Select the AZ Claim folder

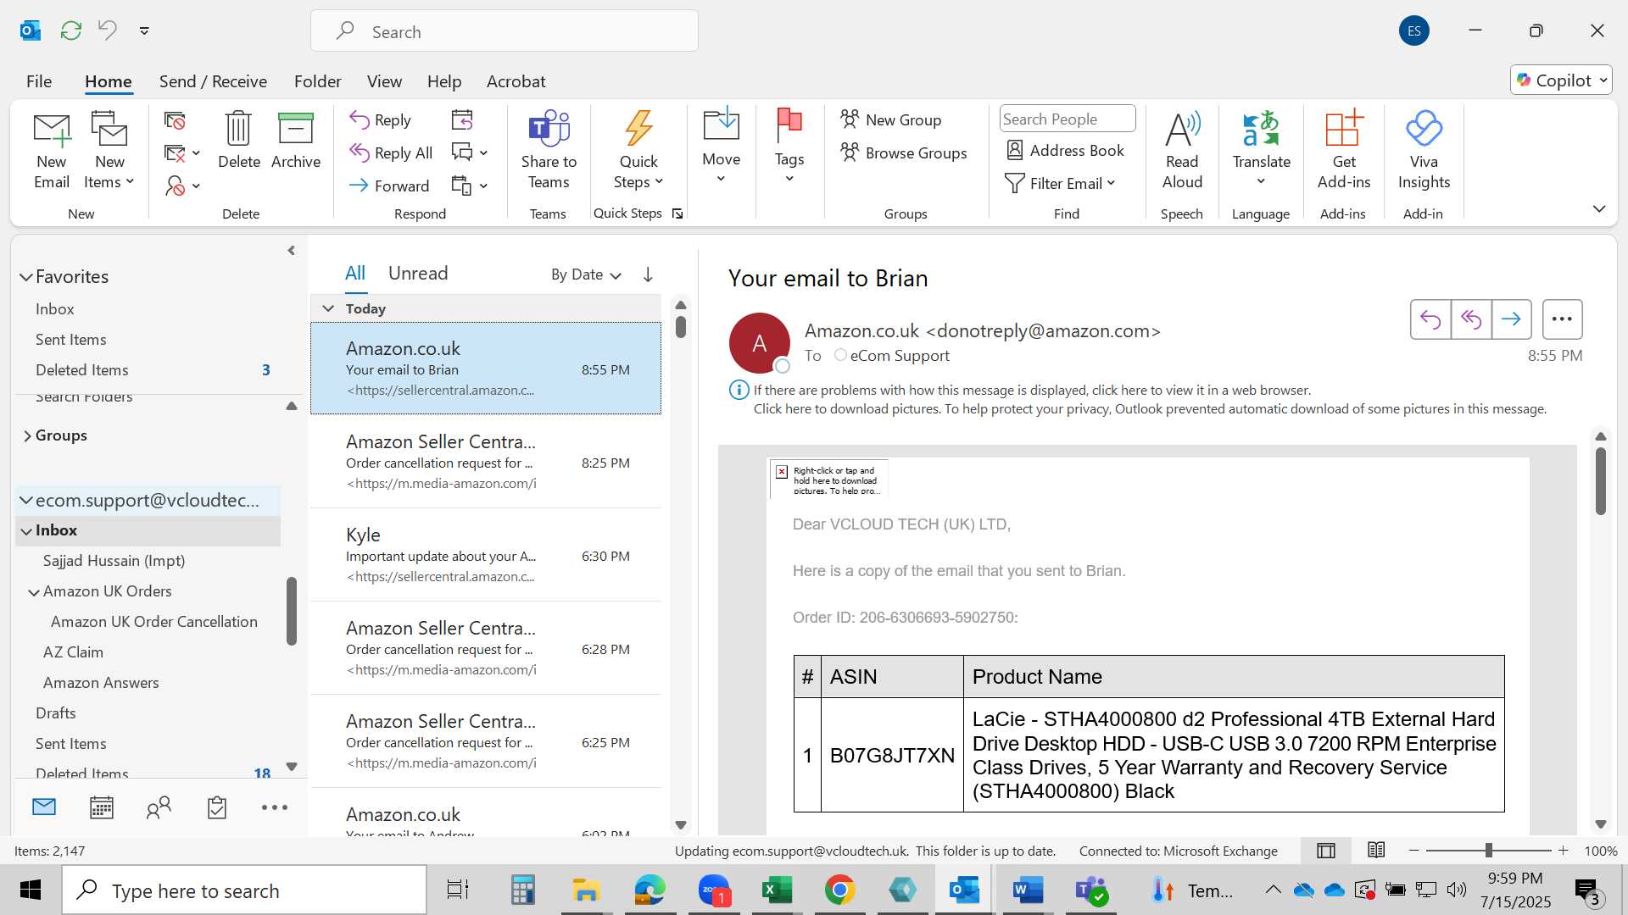73,652
